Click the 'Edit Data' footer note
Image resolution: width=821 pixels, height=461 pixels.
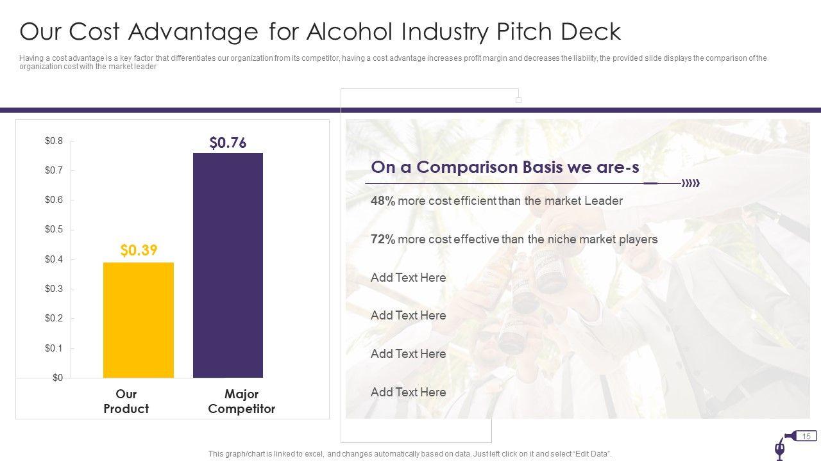click(x=410, y=454)
